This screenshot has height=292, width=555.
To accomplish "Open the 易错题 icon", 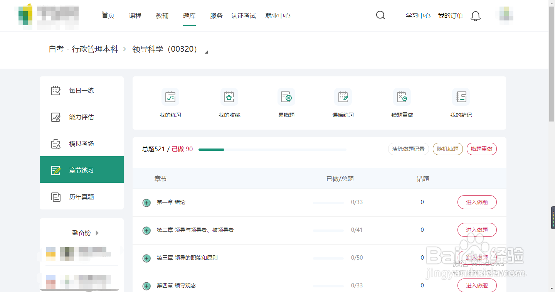I will (286, 97).
